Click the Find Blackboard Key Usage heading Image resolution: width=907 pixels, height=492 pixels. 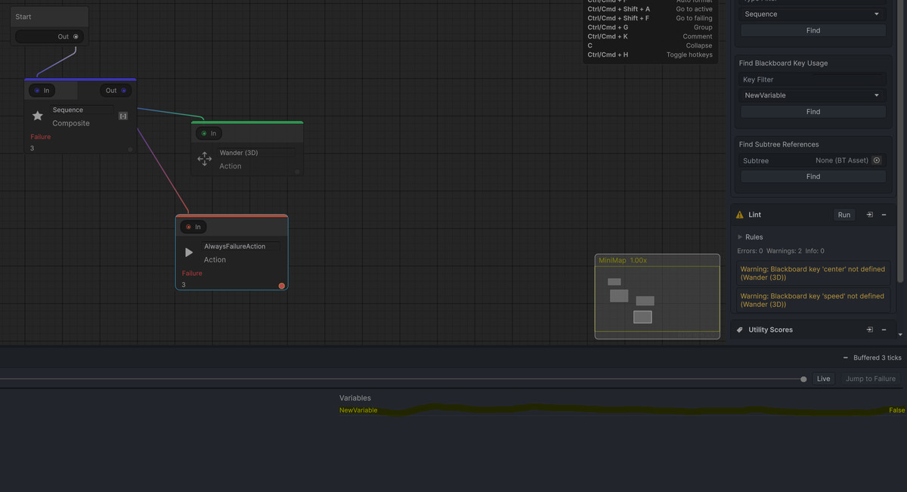pyautogui.click(x=783, y=63)
